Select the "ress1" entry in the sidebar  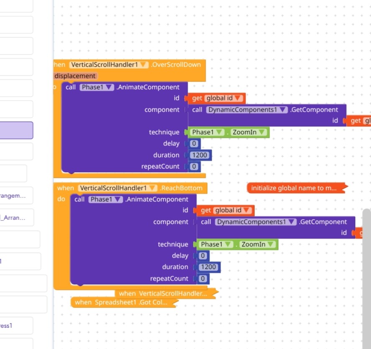16,326
